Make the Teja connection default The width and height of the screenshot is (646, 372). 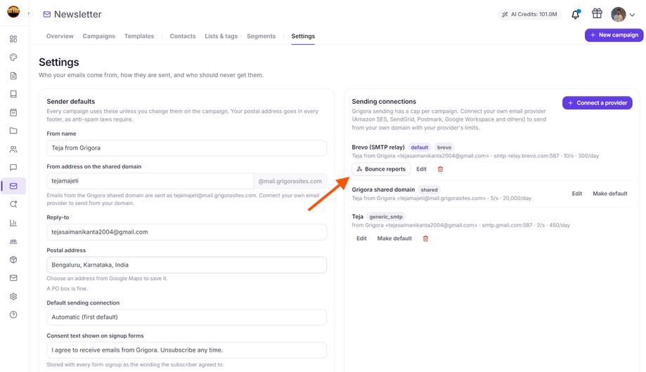coord(394,238)
